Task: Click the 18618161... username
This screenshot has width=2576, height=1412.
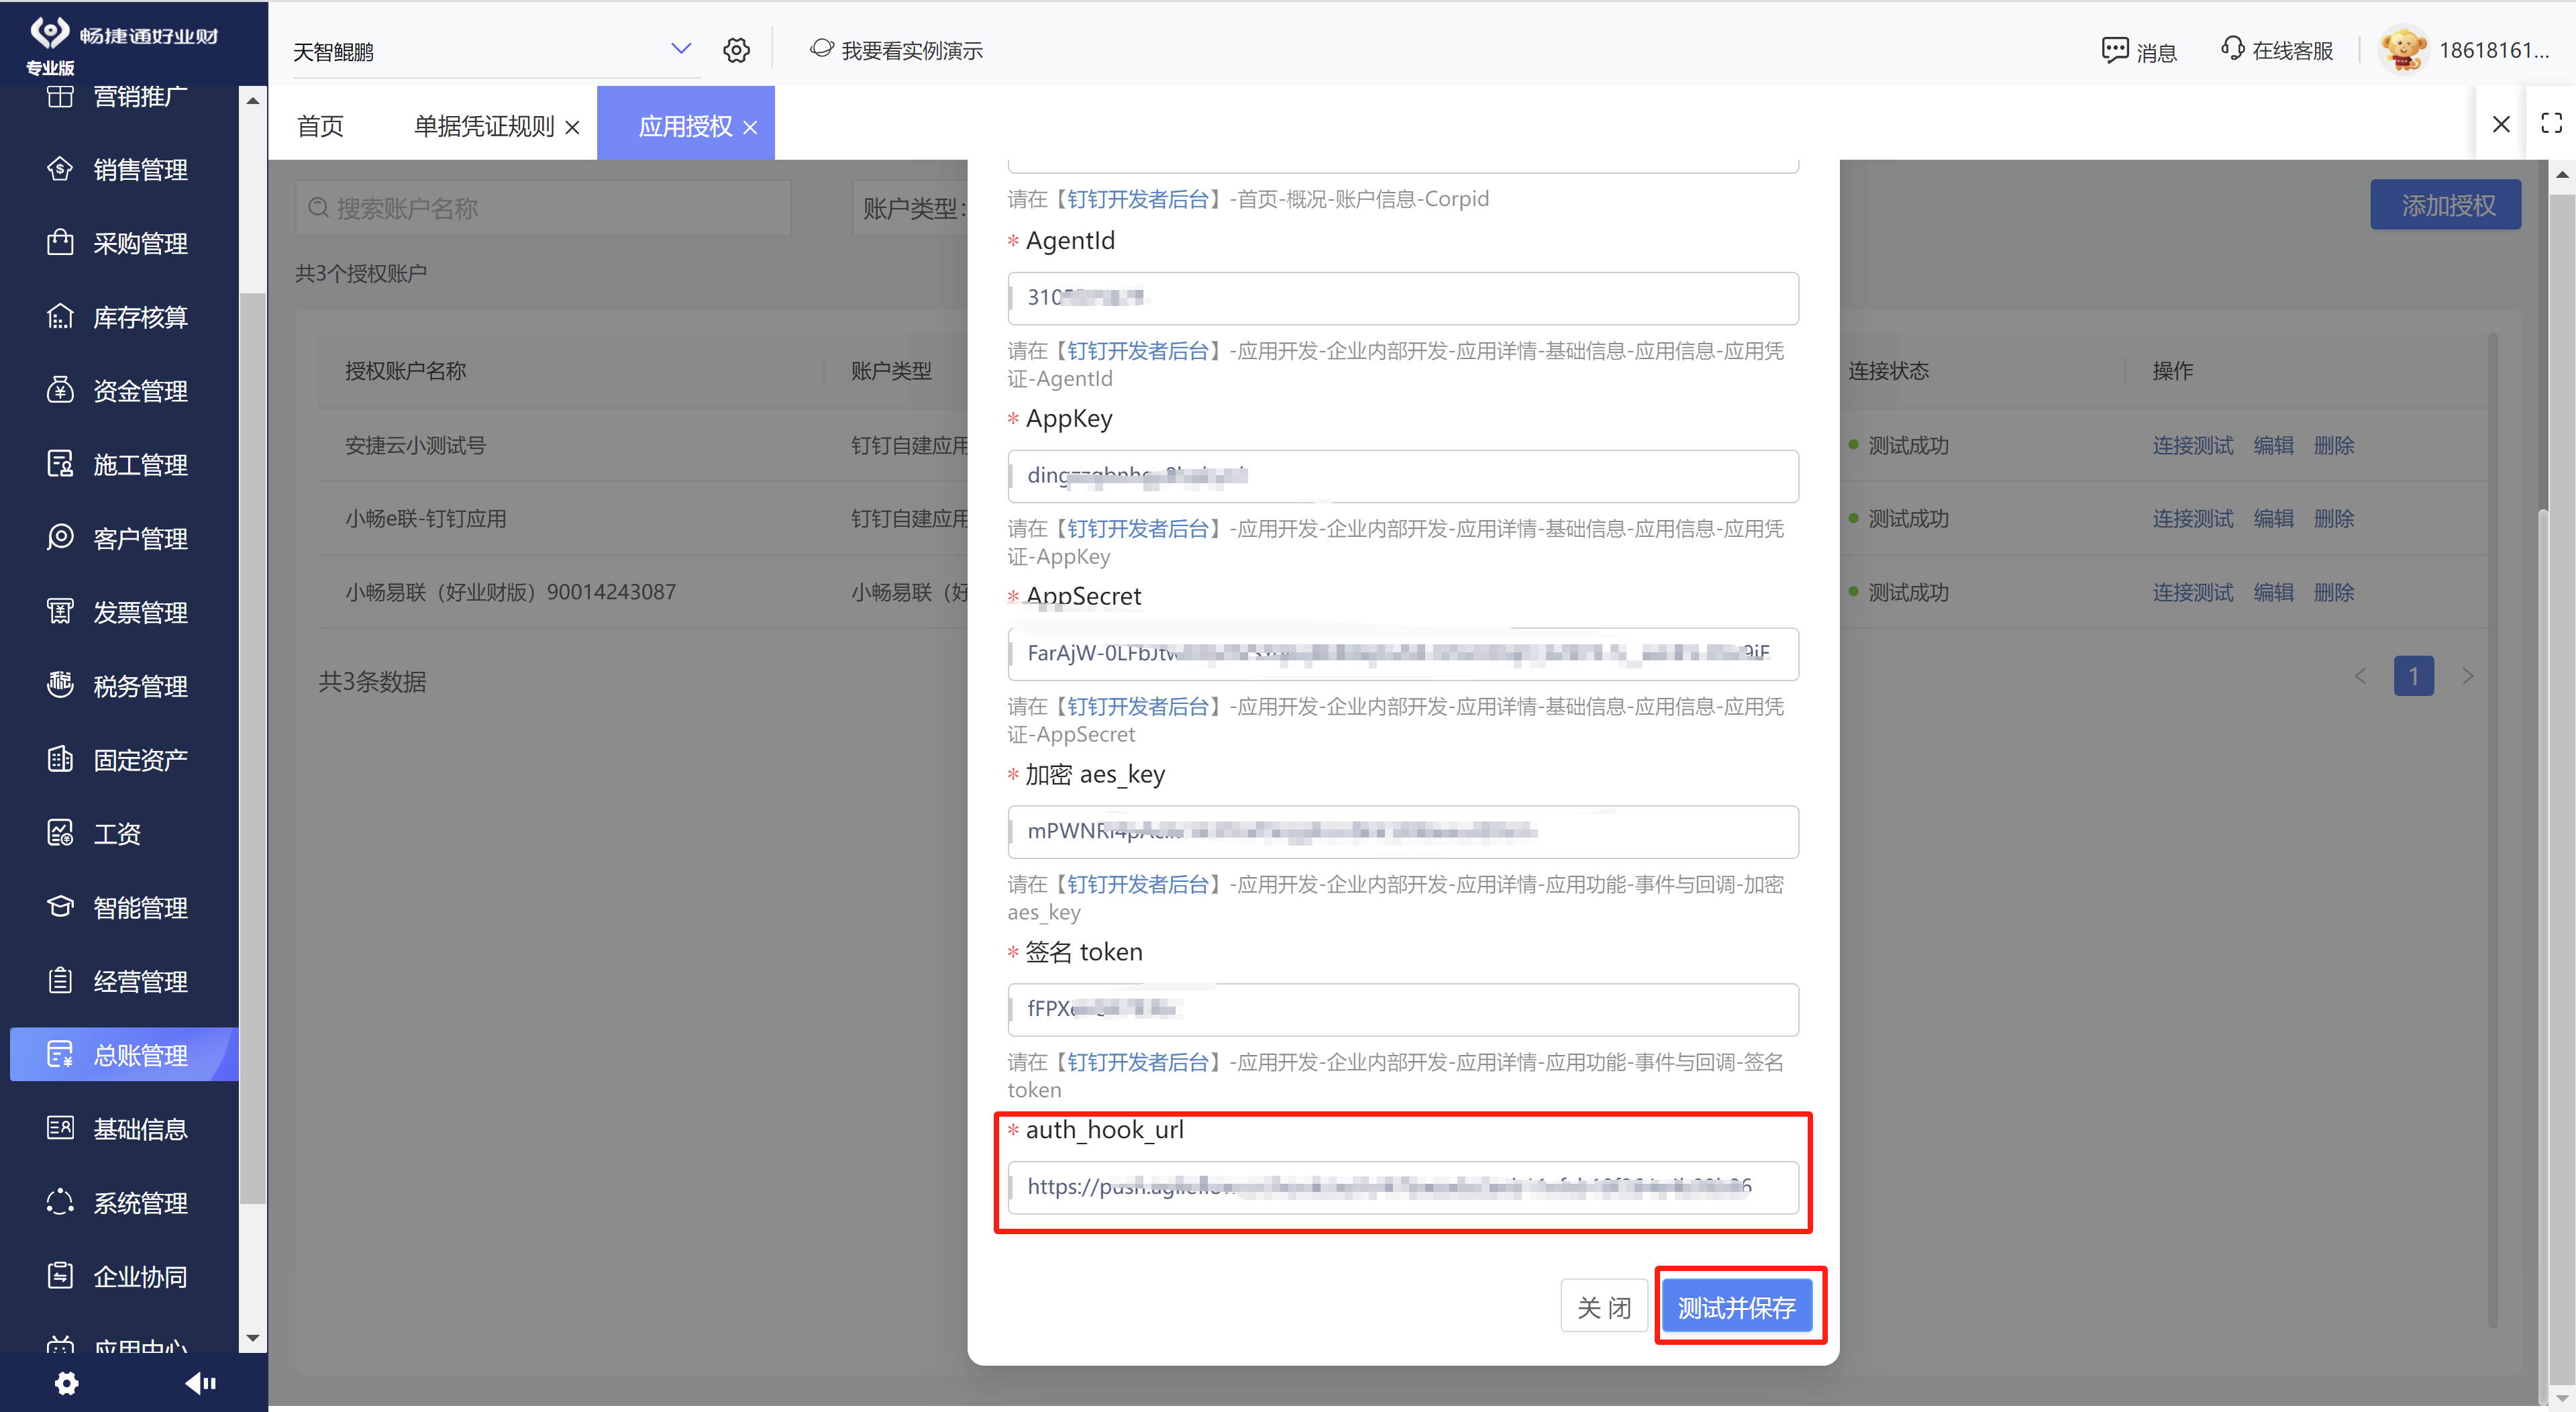Action: [2494, 51]
